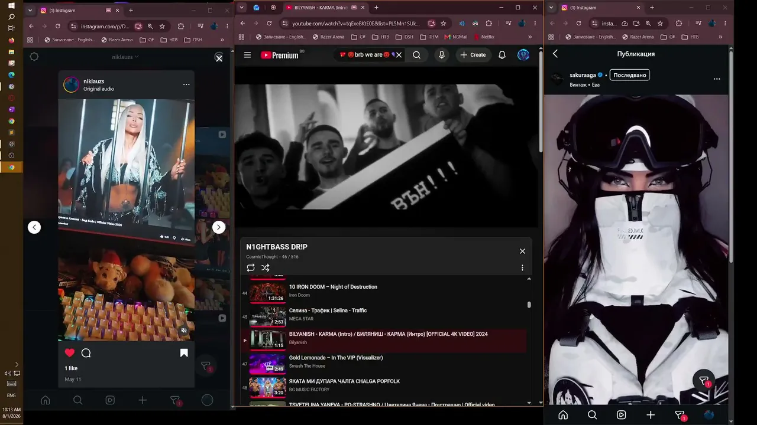Image resolution: width=757 pixels, height=425 pixels.
Task: Close the N1GHTBASS DR!P playlist panel
Action: (x=522, y=251)
